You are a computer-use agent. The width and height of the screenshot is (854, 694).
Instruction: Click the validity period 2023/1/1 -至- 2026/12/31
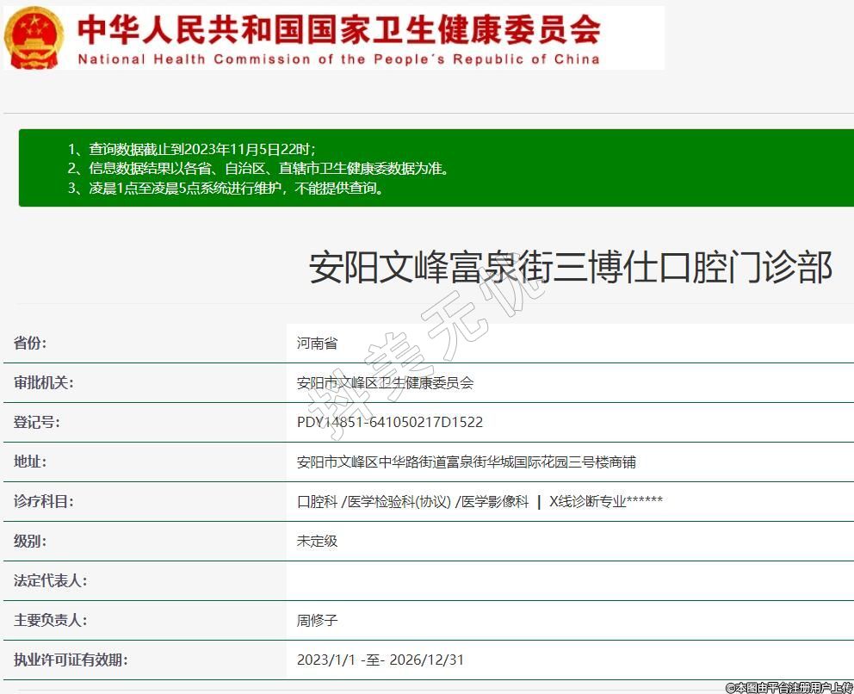(380, 660)
